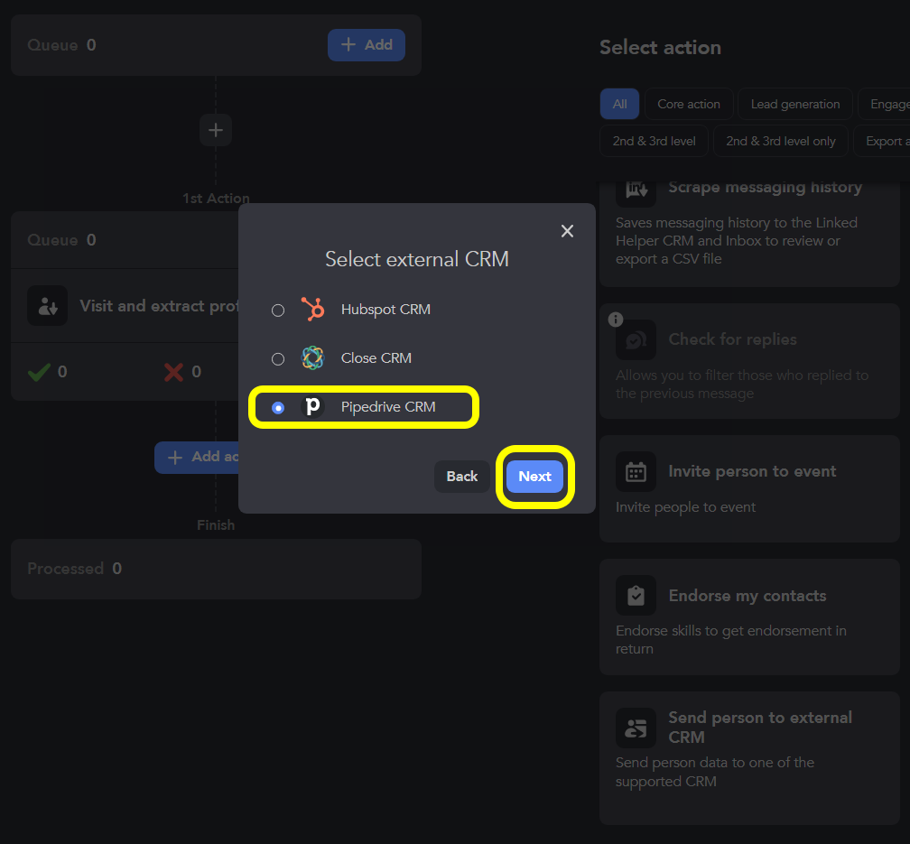Open the Scrape messaging history action
Screen dimensions: 910x844
[750, 234]
